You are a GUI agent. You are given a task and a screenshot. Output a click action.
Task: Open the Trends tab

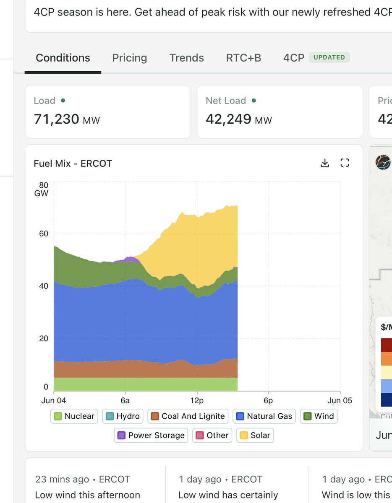pyautogui.click(x=187, y=58)
